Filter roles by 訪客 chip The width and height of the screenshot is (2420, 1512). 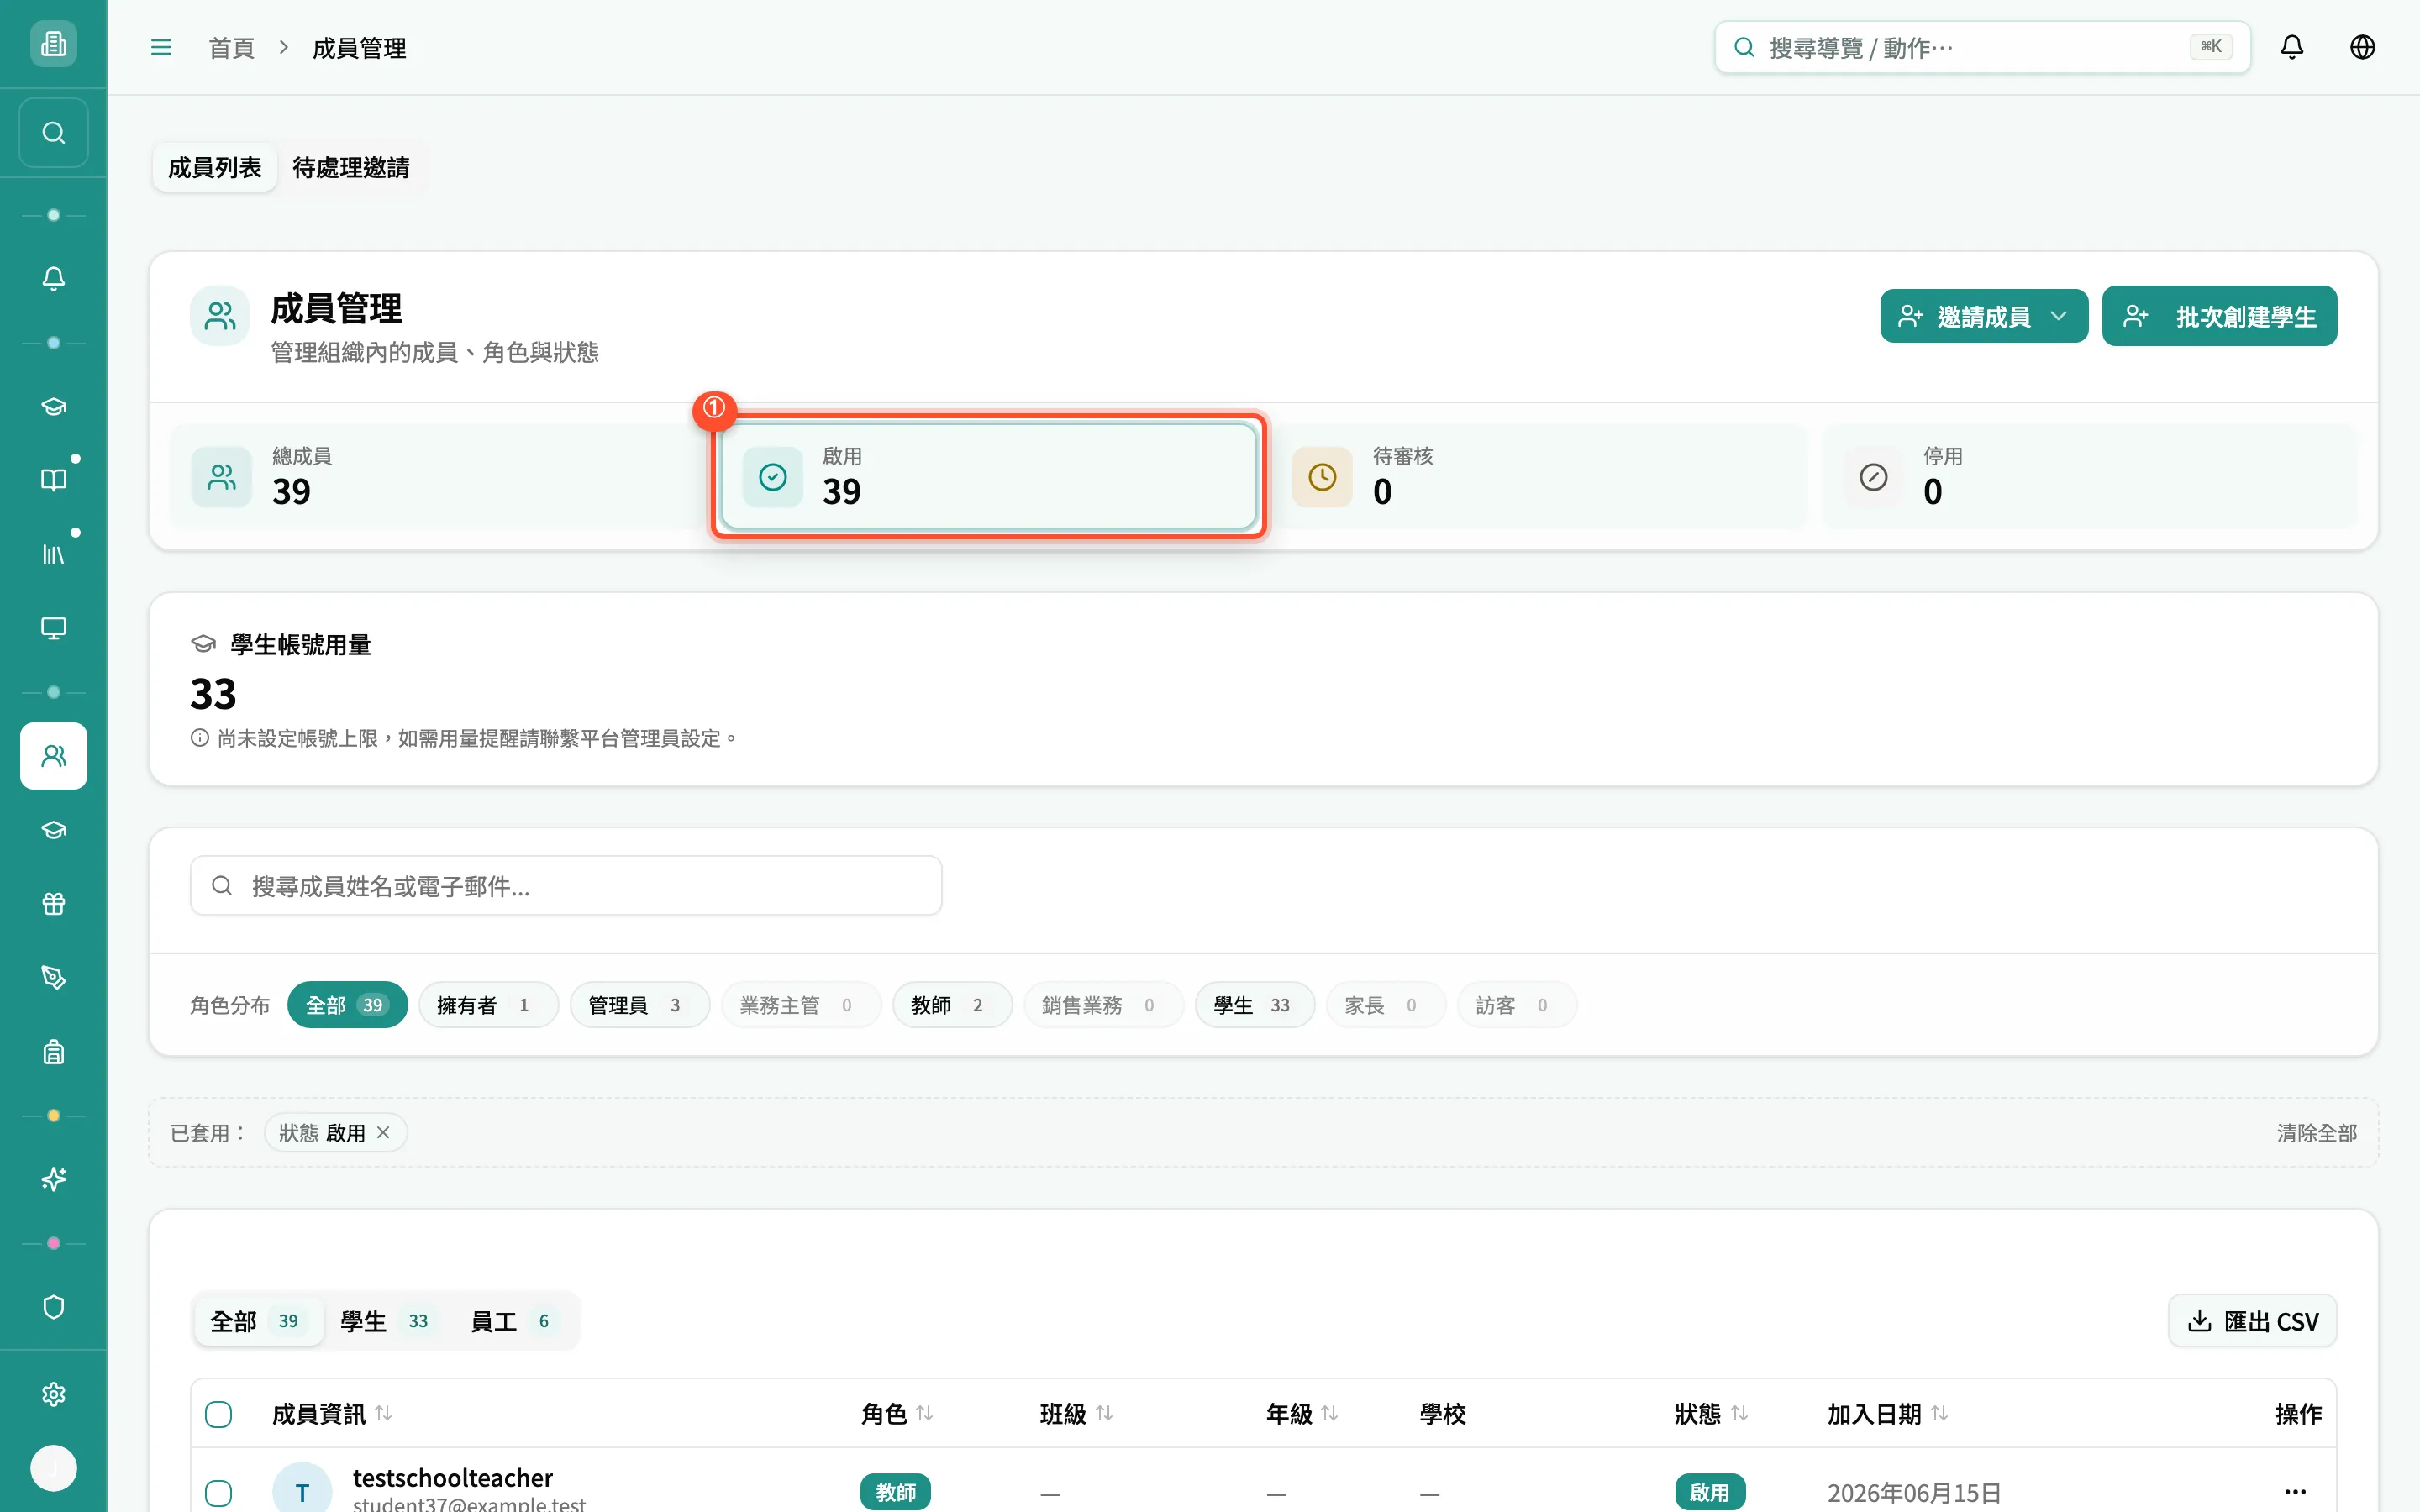1517,1005
